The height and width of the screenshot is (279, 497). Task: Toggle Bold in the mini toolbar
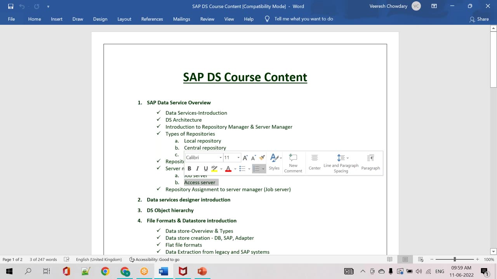click(189, 169)
